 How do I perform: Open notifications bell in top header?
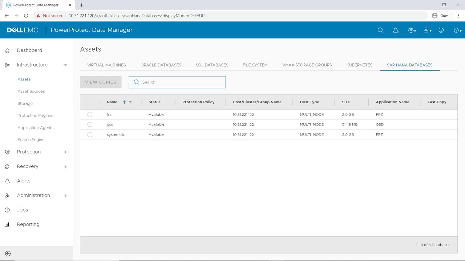(x=396, y=30)
